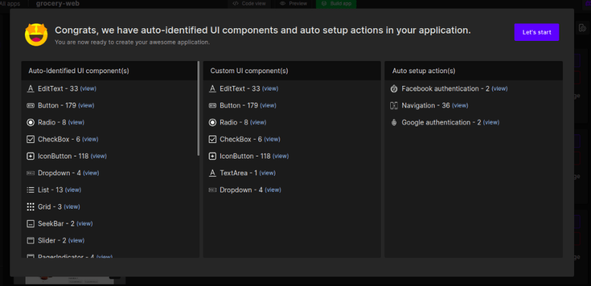Click the List icon in Auto-Identified column

[x=30, y=190]
